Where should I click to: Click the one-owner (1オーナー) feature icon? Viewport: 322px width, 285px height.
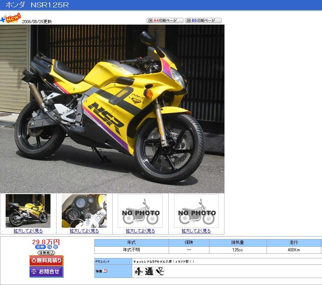[139, 271]
